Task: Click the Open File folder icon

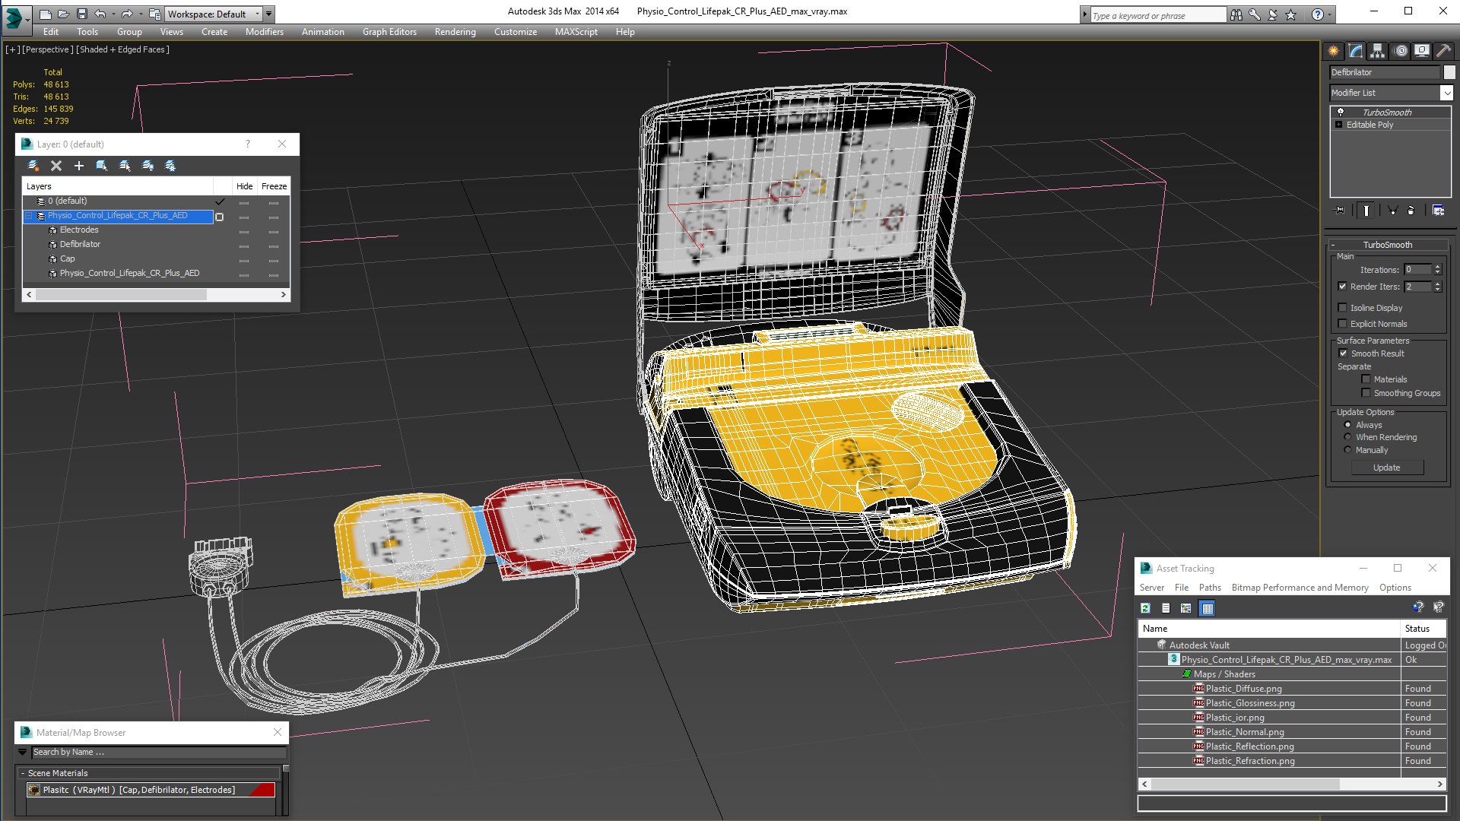Action: 64,14
